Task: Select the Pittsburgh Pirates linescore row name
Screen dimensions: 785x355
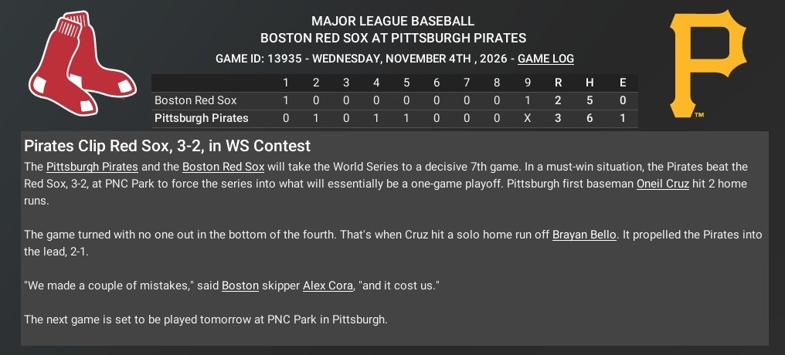Action: click(201, 119)
